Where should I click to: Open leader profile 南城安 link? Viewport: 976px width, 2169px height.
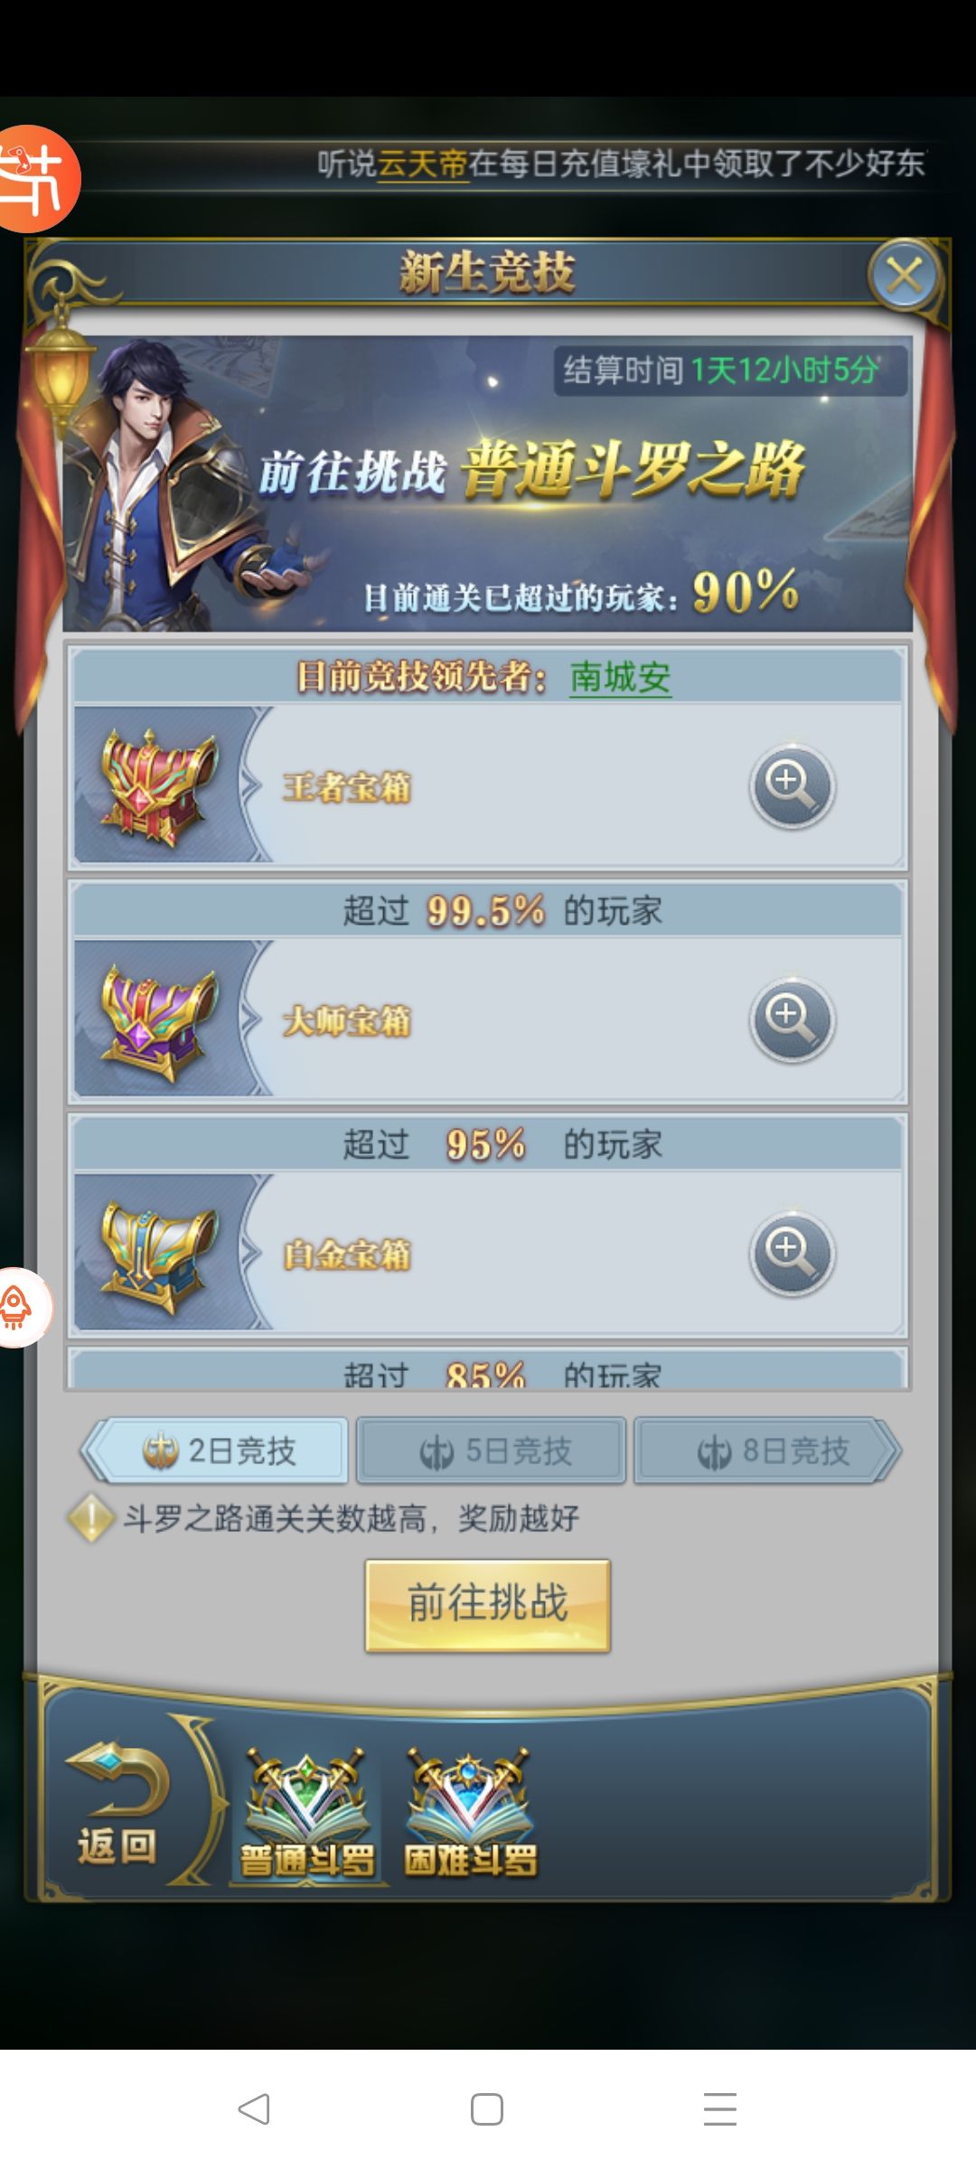click(x=620, y=677)
